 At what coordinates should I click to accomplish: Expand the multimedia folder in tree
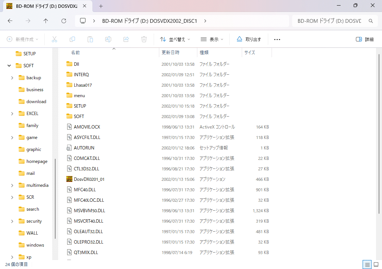click(12, 185)
